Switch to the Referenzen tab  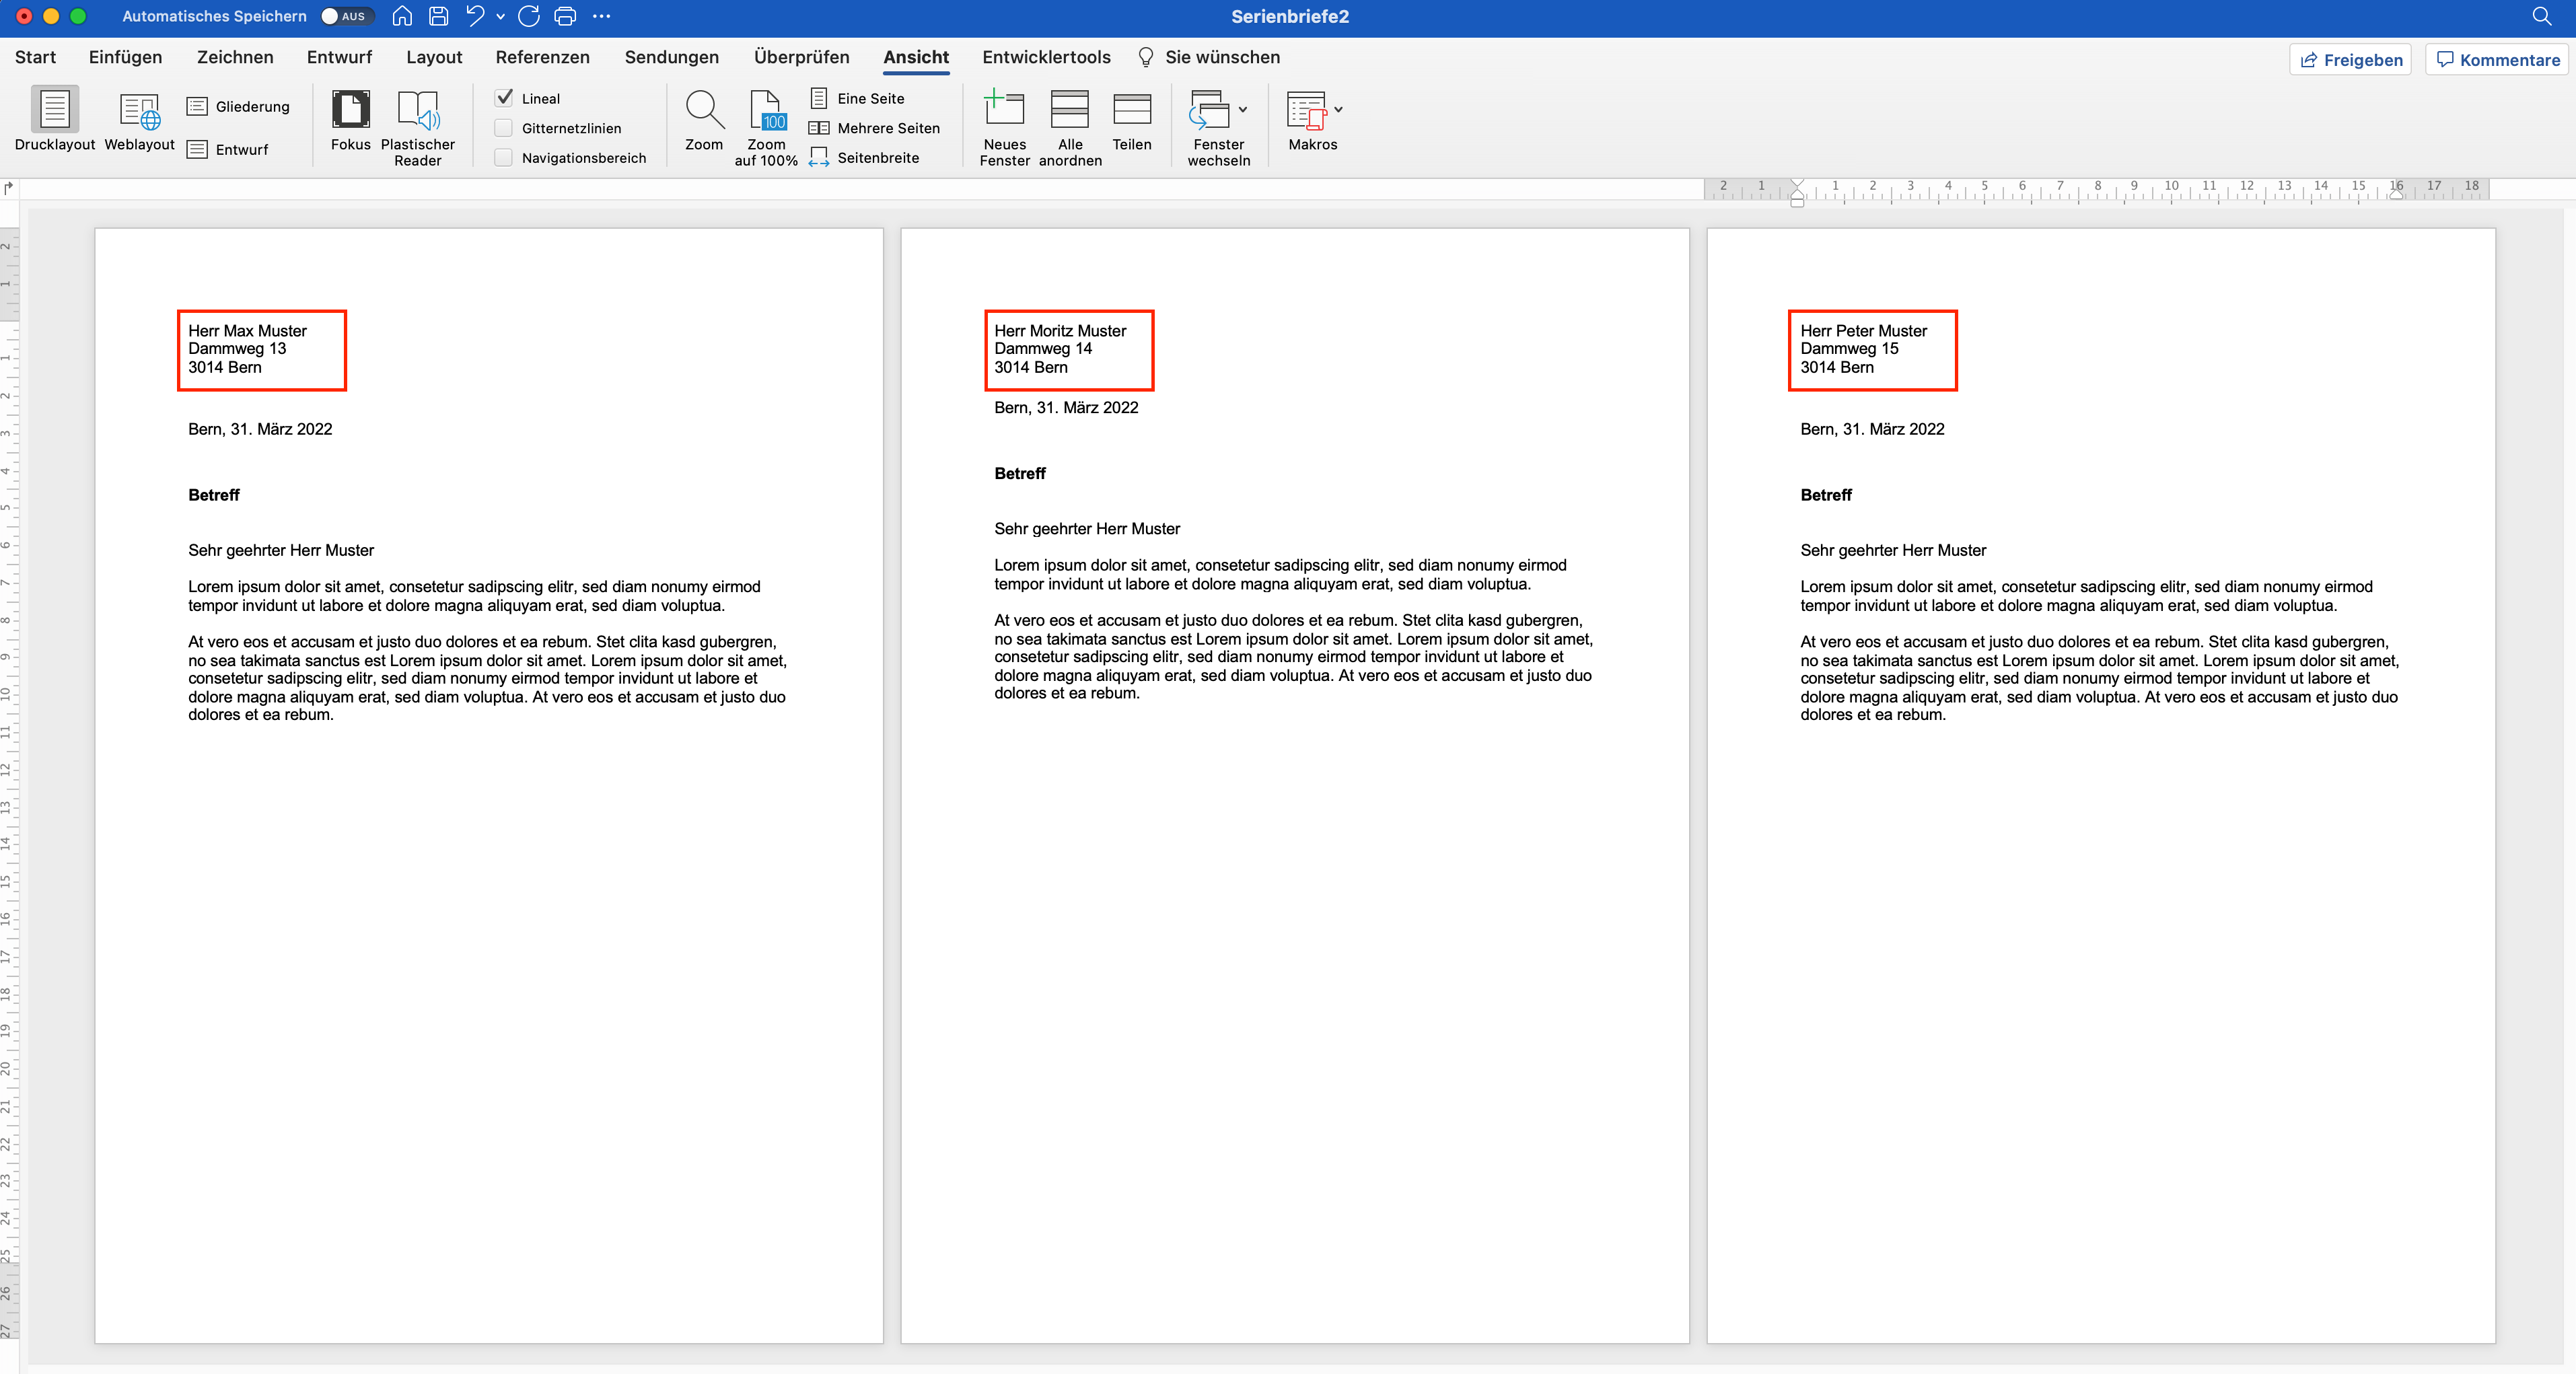point(542,57)
